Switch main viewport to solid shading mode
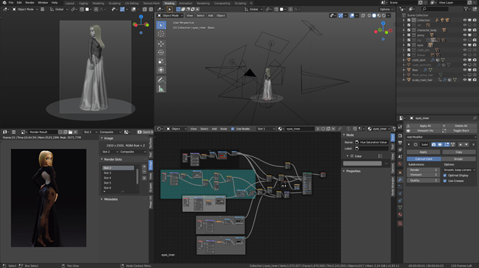This screenshot has width=479, height=268. point(374,15)
